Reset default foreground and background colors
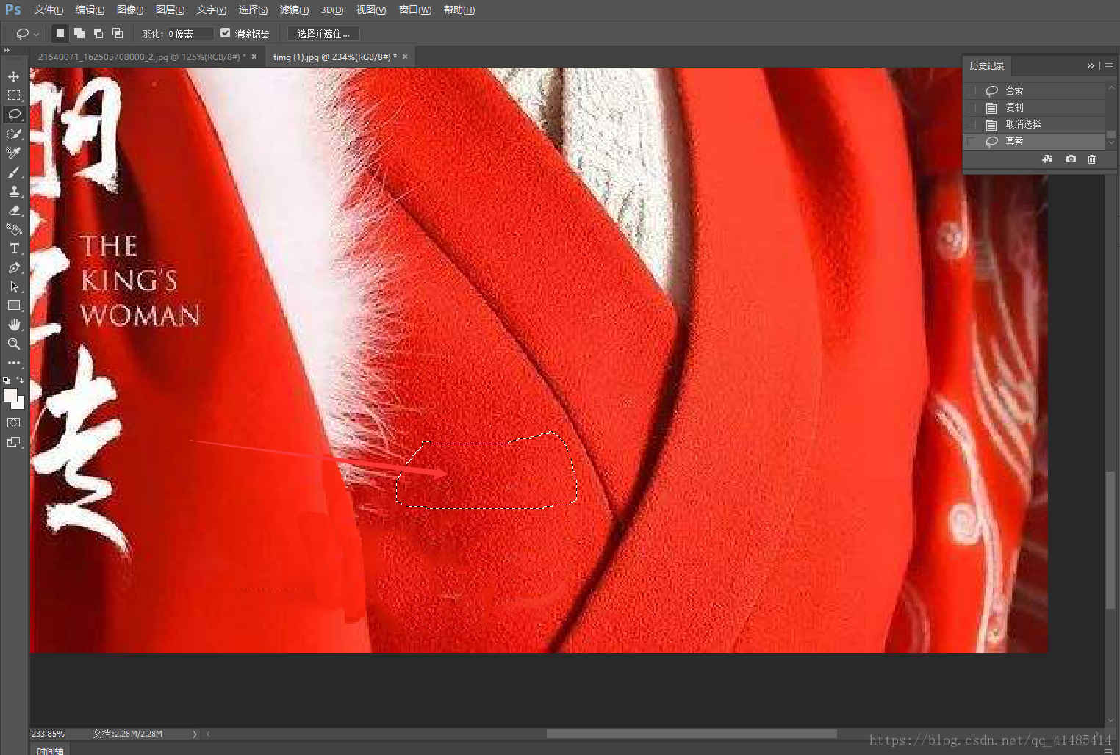The image size is (1120, 755). (x=7, y=380)
